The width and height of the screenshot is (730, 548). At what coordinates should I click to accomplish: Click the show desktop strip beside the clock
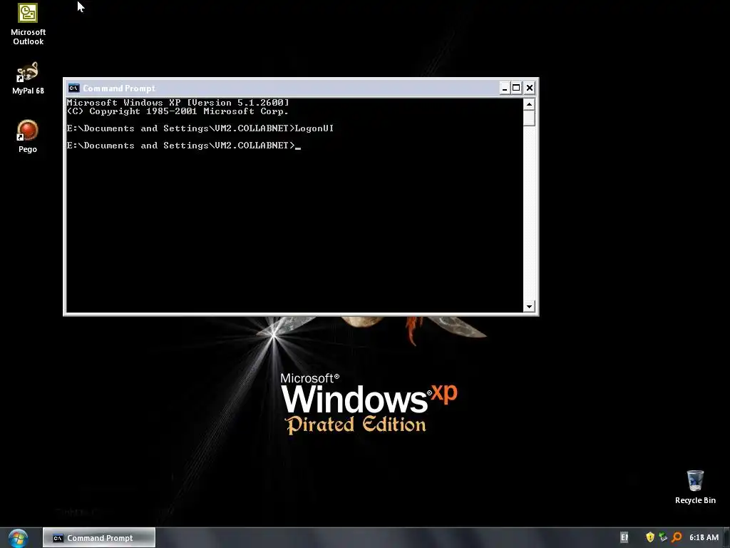click(x=726, y=538)
